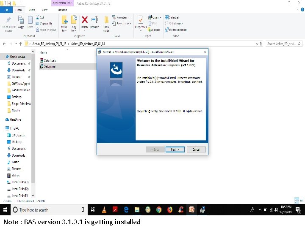Click Cancel in the InstallShield Wizard
The width and height of the screenshot is (305, 228).
point(196,149)
